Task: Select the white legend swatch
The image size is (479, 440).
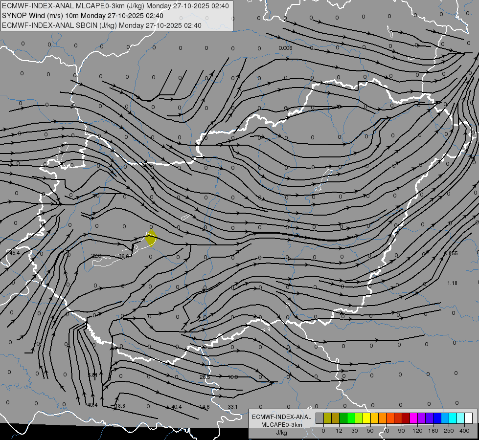Action: click(x=469, y=418)
